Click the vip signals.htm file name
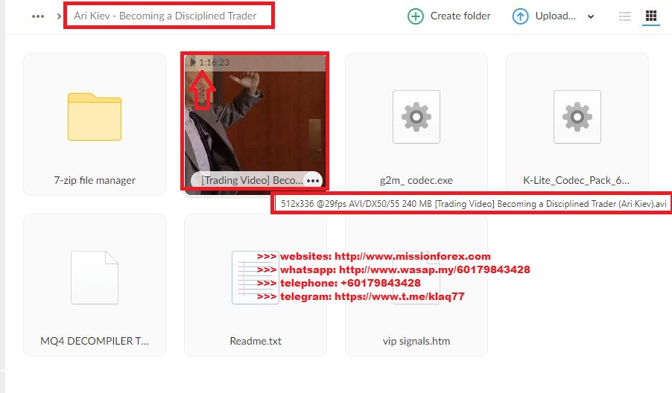Image resolution: width=672 pixels, height=393 pixels. [416, 341]
